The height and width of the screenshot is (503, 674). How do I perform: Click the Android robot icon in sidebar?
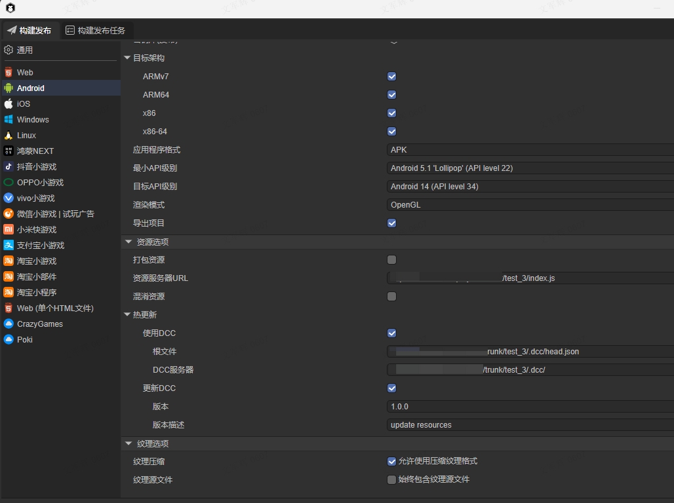(9, 88)
